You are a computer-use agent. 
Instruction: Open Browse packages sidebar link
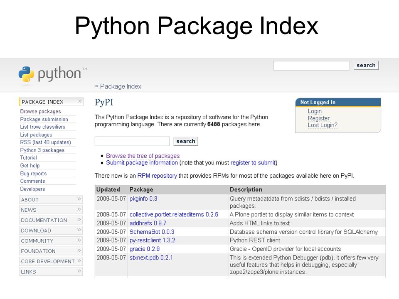40,111
